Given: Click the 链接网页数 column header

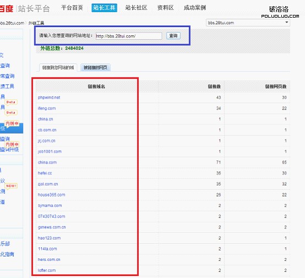Looking at the screenshot, I should coord(276,86).
